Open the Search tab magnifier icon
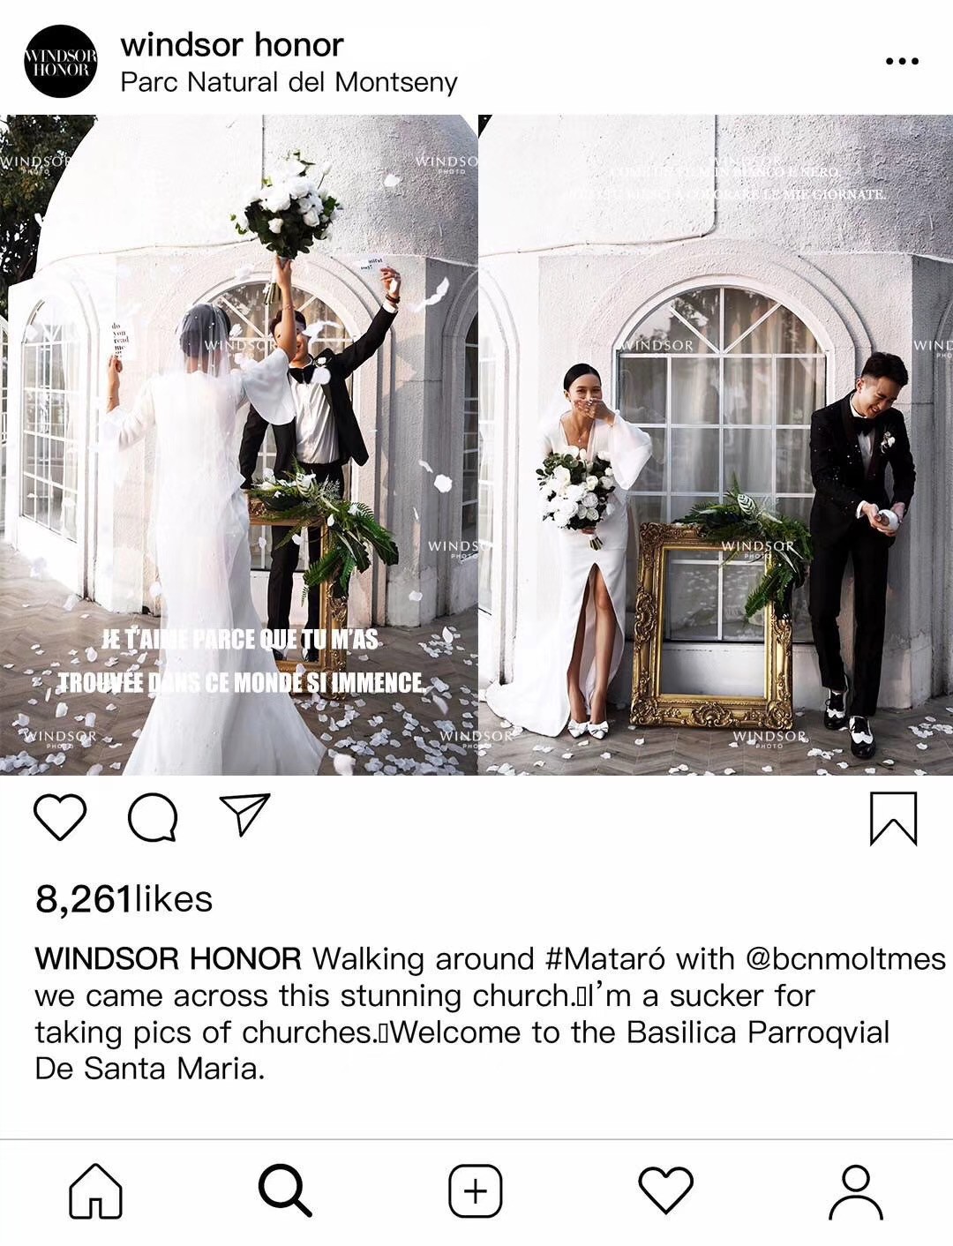The image size is (953, 1246). click(285, 1190)
